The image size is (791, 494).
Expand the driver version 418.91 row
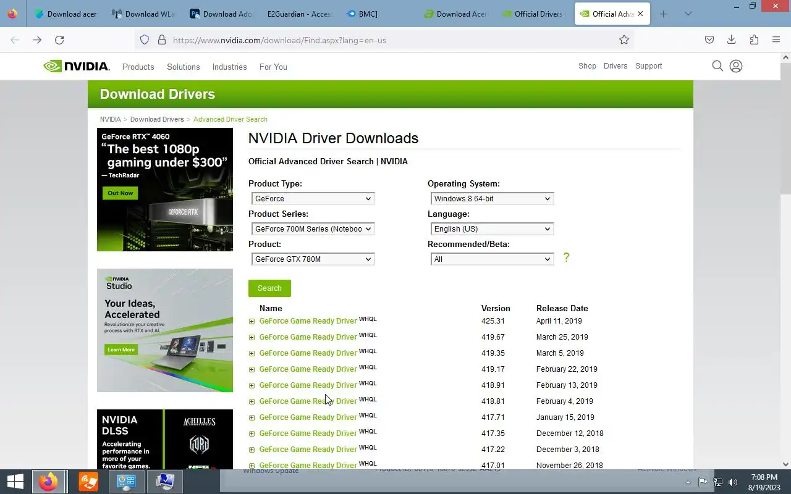[252, 385]
